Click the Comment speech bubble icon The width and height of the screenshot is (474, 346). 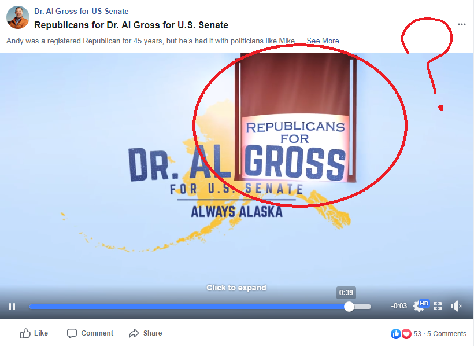pyautogui.click(x=72, y=333)
